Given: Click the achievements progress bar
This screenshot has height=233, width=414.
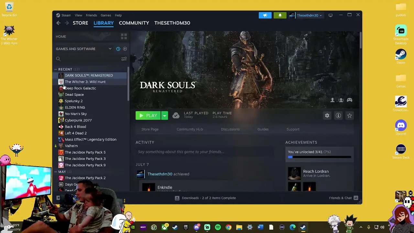Looking at the screenshot, I should pos(319,157).
